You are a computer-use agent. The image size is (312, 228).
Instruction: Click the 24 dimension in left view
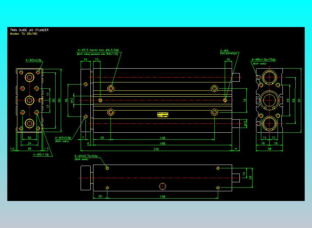29,143
